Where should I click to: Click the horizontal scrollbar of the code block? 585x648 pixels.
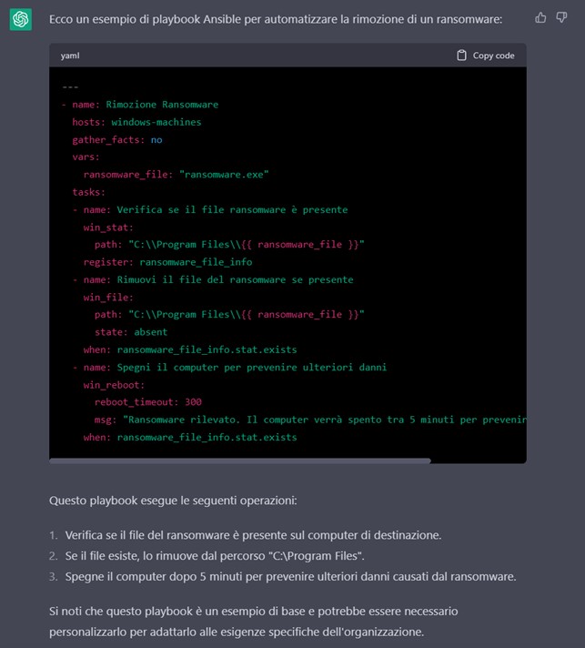(x=239, y=461)
